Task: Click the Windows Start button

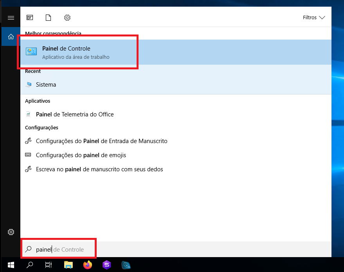Action: 11,265
